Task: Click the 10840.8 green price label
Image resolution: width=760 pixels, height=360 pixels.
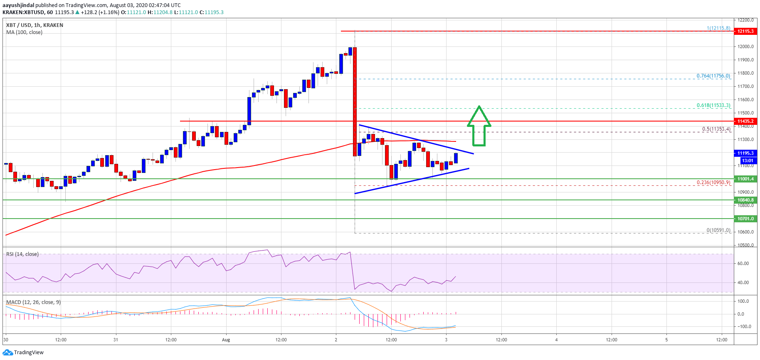Action: (745, 200)
